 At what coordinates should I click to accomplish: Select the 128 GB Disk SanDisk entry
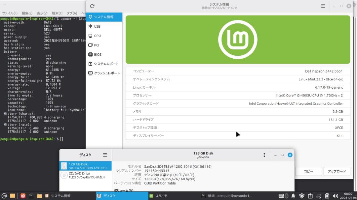(86, 166)
